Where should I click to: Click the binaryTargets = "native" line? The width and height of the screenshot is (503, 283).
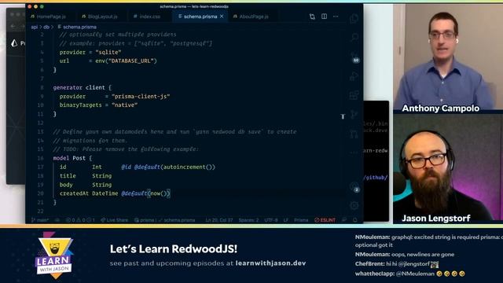click(98, 105)
